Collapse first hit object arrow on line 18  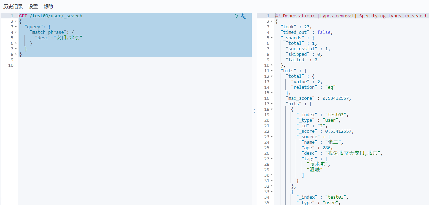[272, 109]
